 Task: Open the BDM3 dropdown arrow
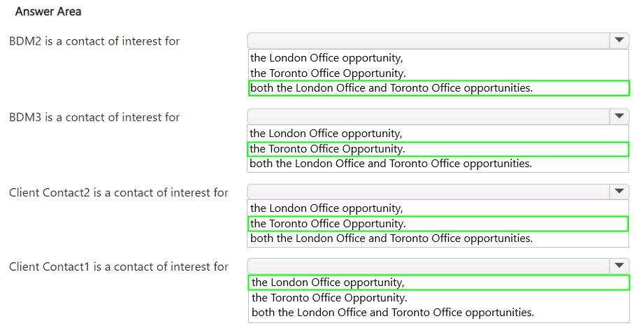pyautogui.click(x=619, y=117)
